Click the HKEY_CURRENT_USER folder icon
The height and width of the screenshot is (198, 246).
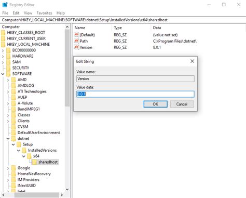click(x=3, y=38)
